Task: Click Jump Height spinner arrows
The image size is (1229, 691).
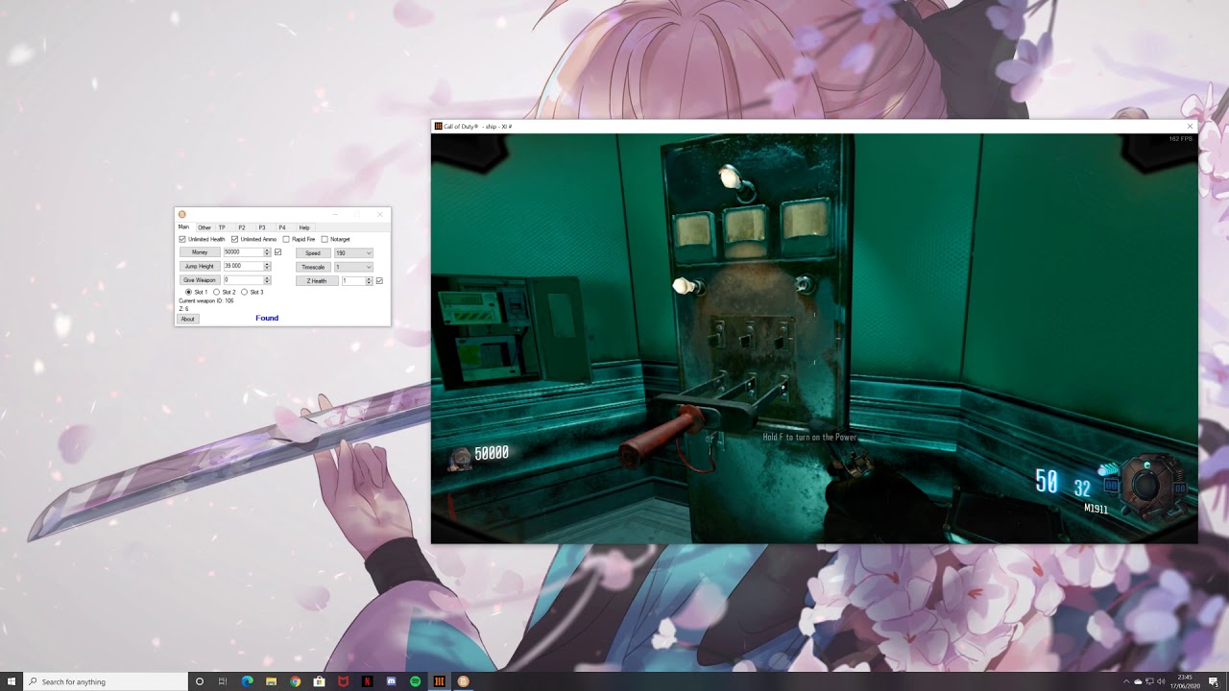Action: pos(267,266)
